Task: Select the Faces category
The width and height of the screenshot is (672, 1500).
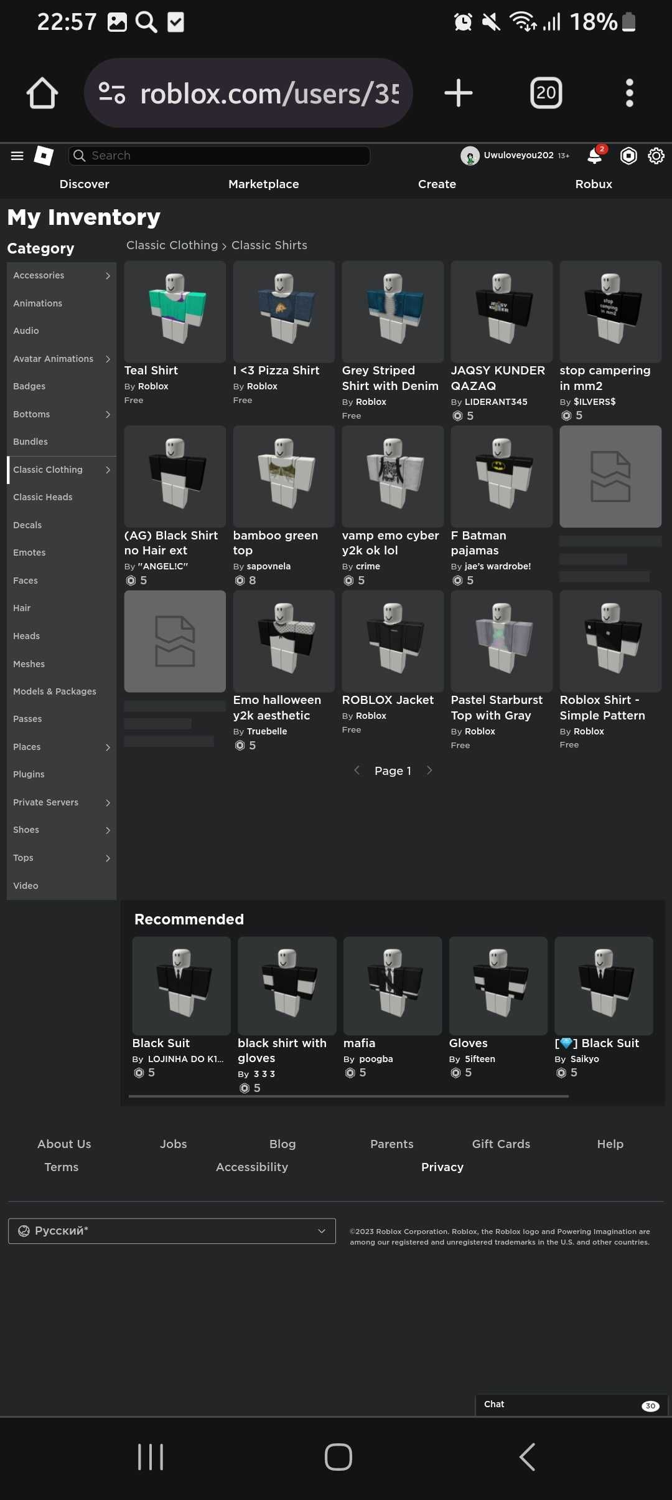Action: (x=62, y=581)
